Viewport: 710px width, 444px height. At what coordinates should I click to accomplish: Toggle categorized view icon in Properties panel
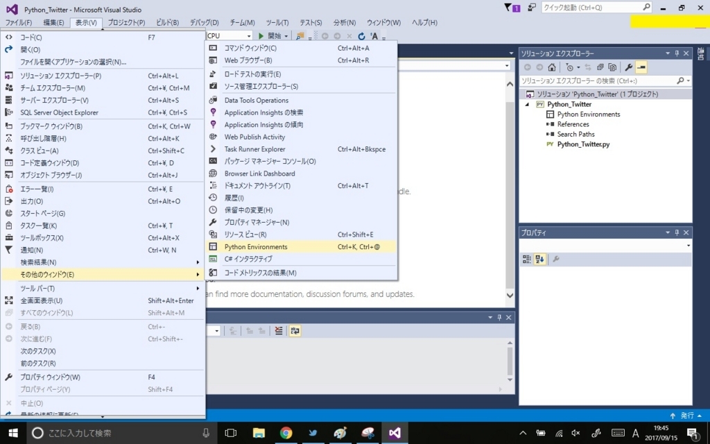[527, 259]
